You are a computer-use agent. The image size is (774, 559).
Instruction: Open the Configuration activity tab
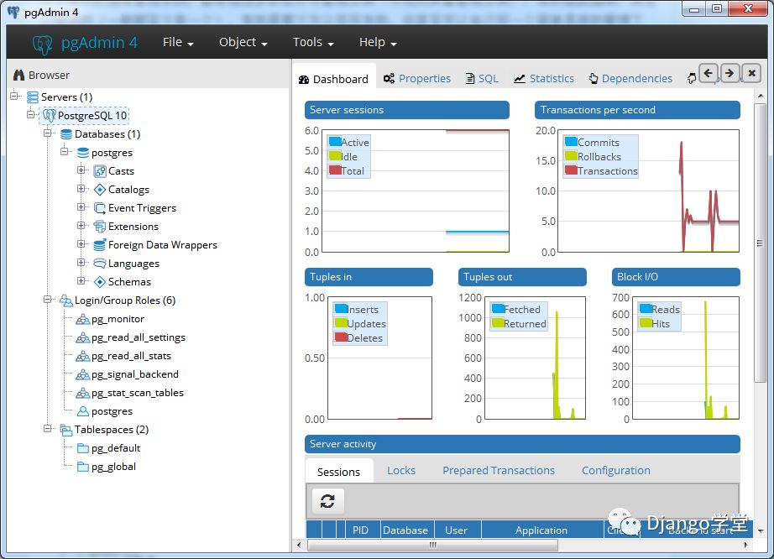pyautogui.click(x=616, y=471)
